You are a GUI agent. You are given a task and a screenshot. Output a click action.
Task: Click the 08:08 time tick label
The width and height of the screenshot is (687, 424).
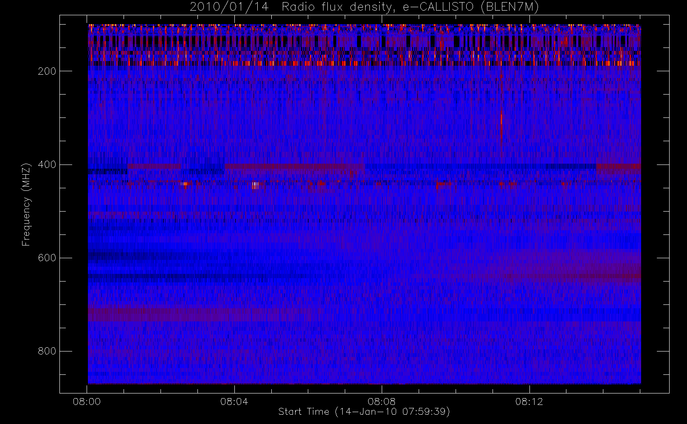[382, 402]
